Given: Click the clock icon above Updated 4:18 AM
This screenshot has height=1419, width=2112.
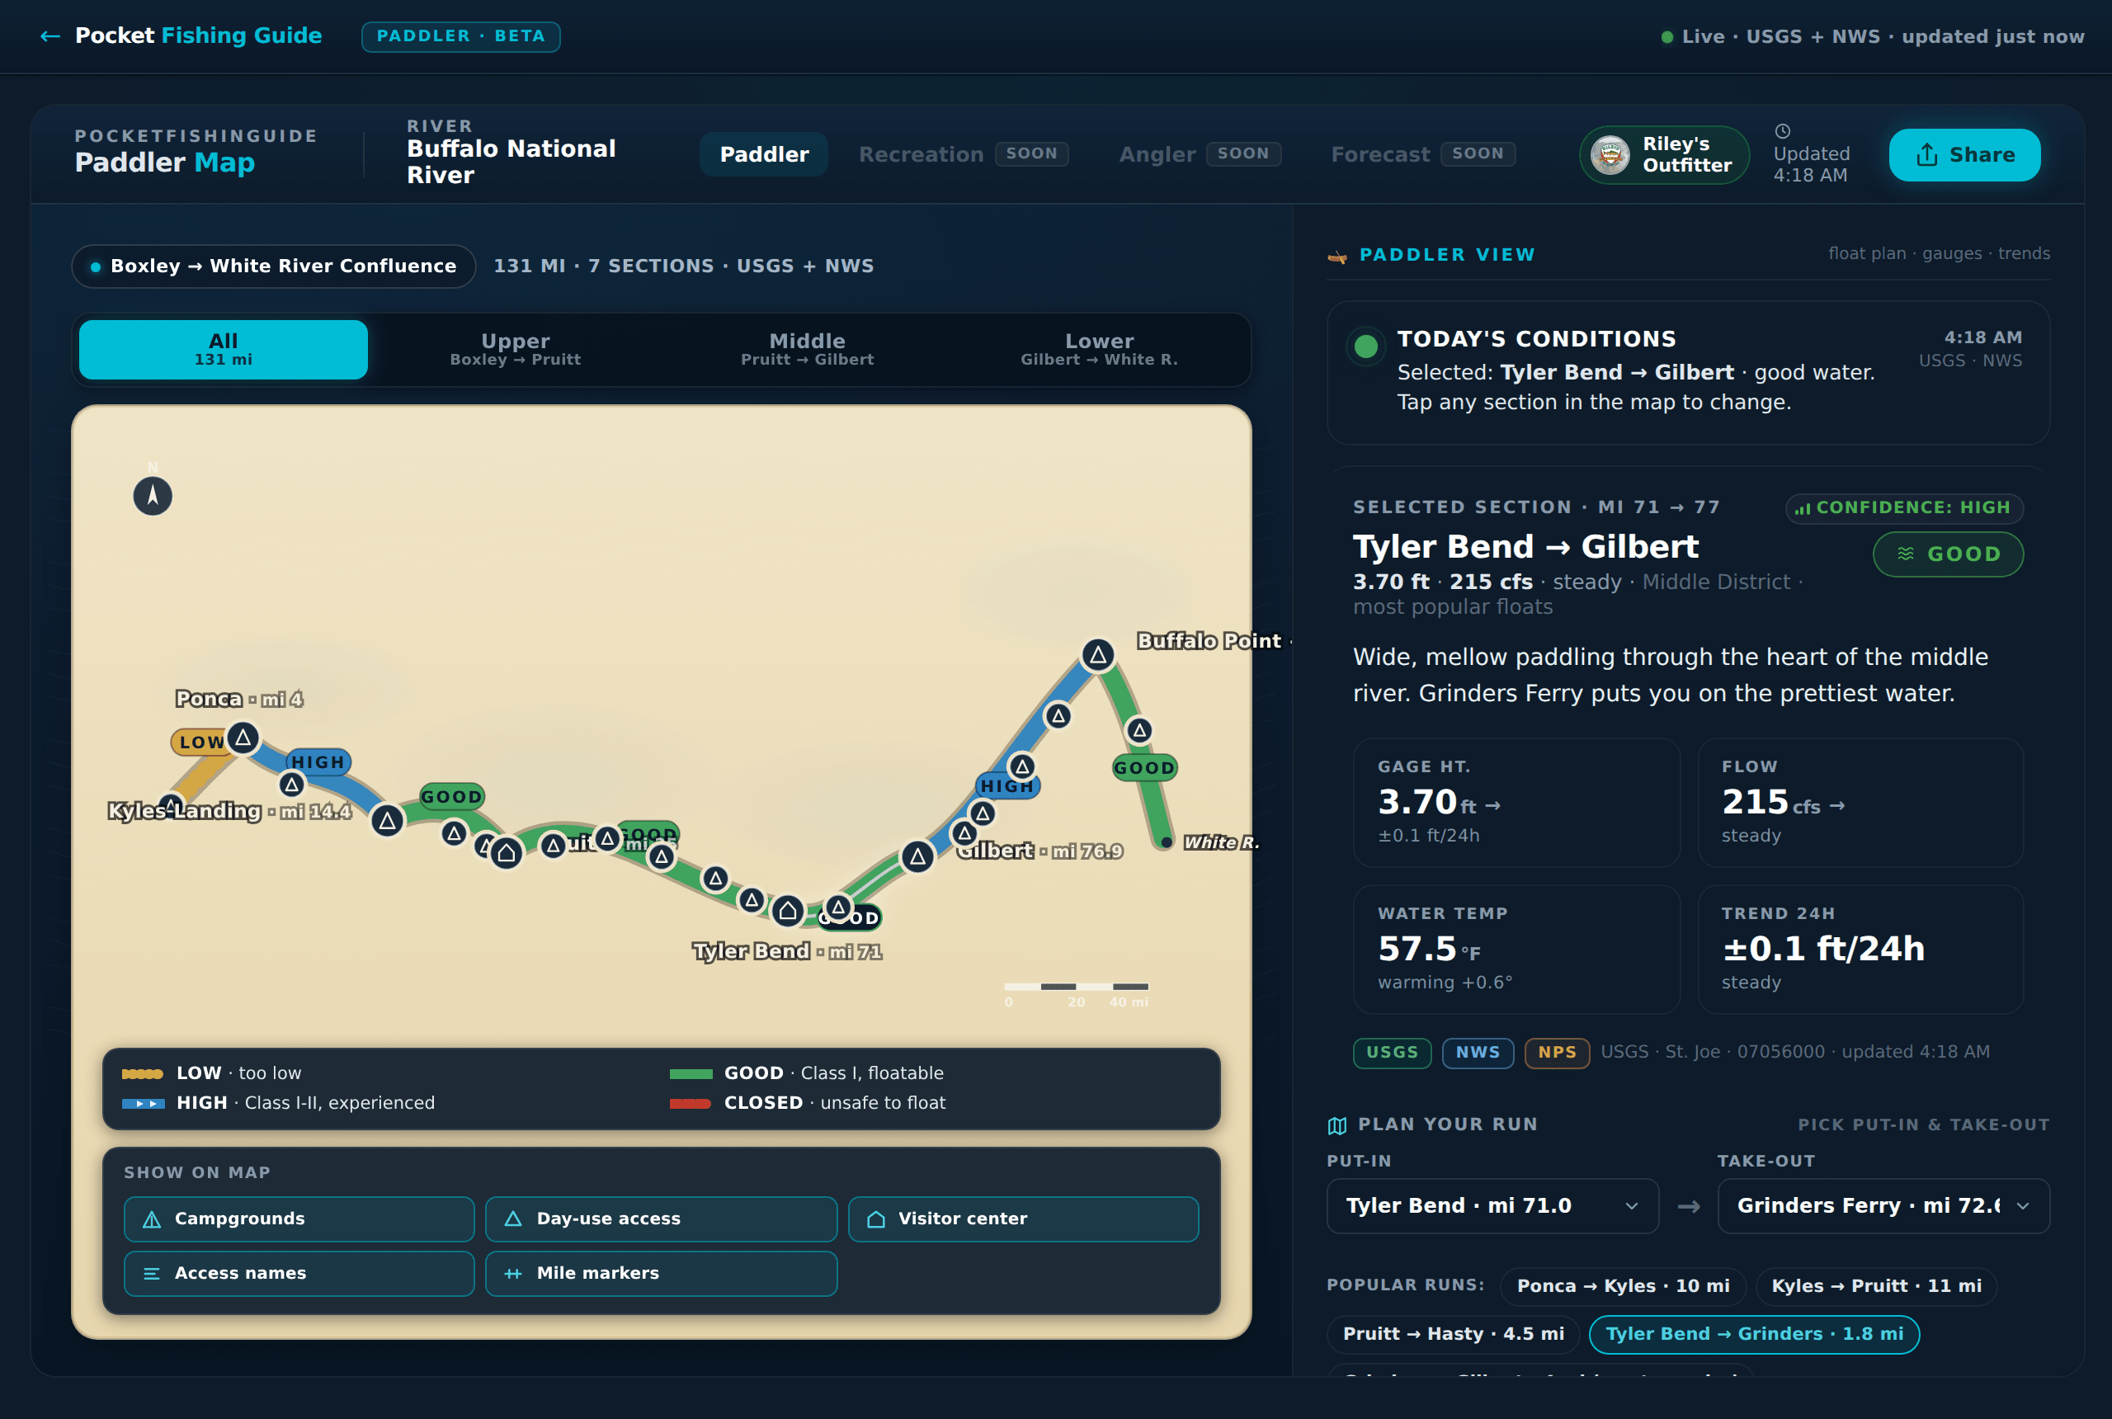Looking at the screenshot, I should tap(1783, 131).
